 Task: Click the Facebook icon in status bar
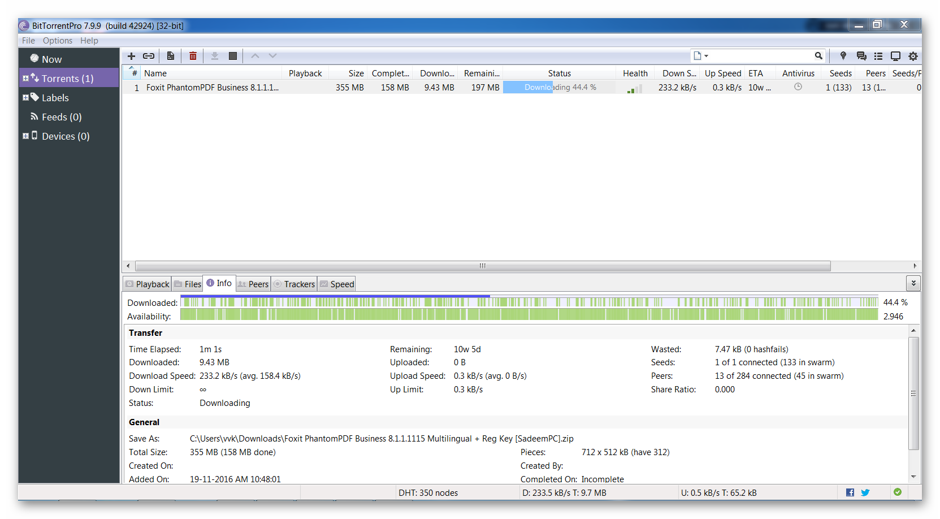tap(850, 492)
